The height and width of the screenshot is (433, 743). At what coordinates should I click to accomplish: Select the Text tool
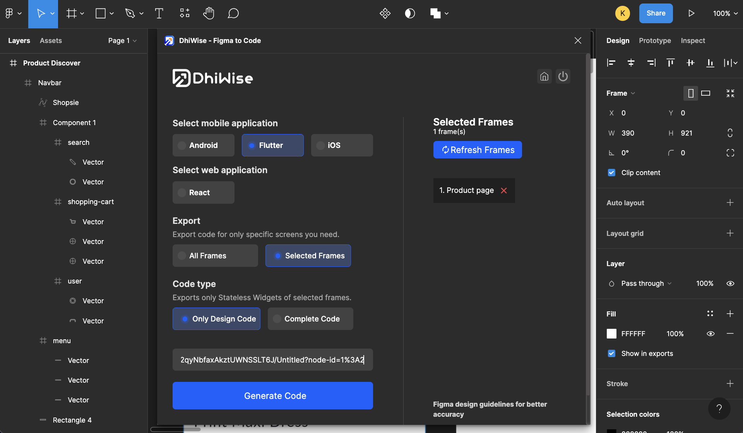pyautogui.click(x=159, y=14)
